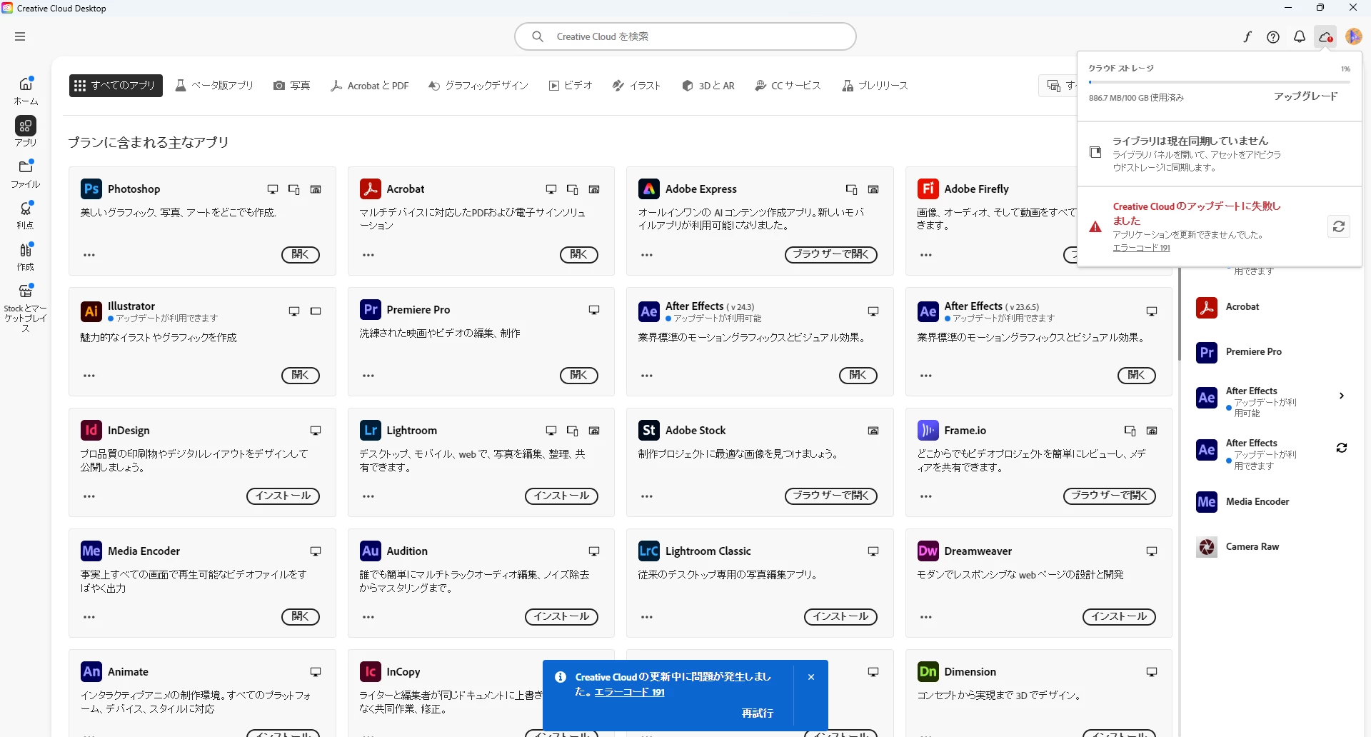Select アプリ in the sidebar
The image size is (1371, 737).
pos(26,131)
